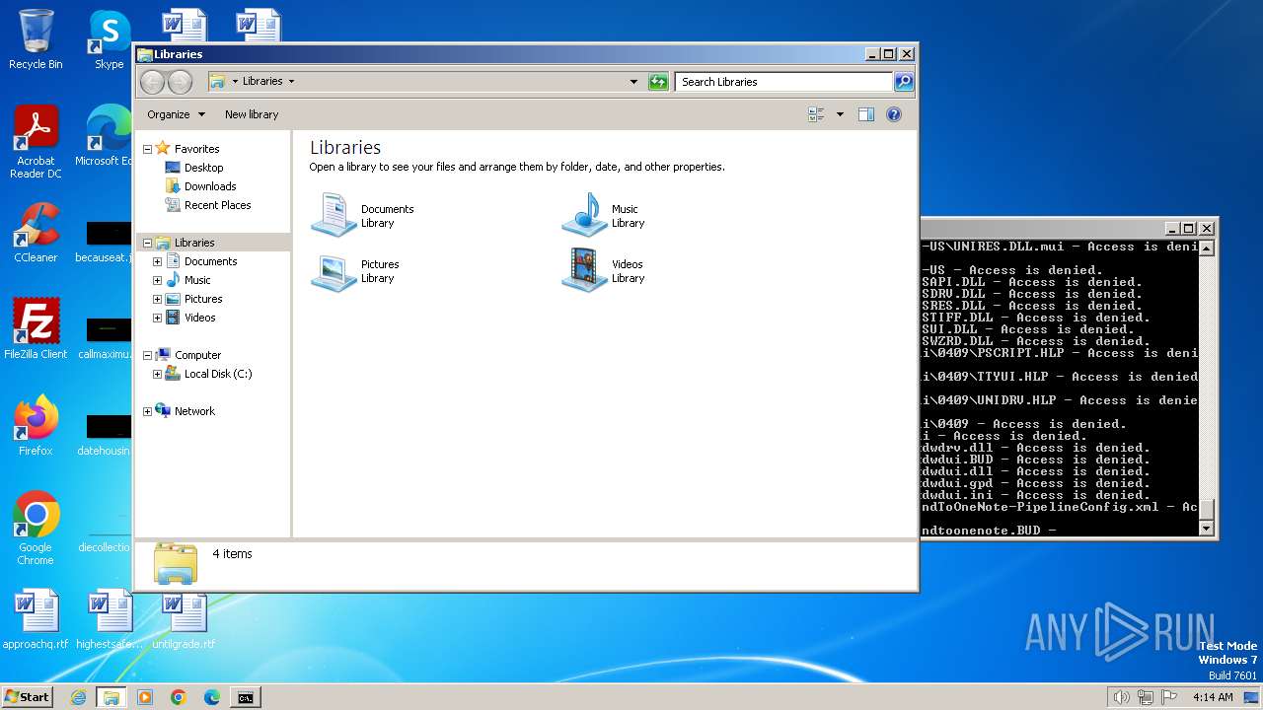Open Google Chrome desktop shortcut
The image size is (1263, 710).
36,528
